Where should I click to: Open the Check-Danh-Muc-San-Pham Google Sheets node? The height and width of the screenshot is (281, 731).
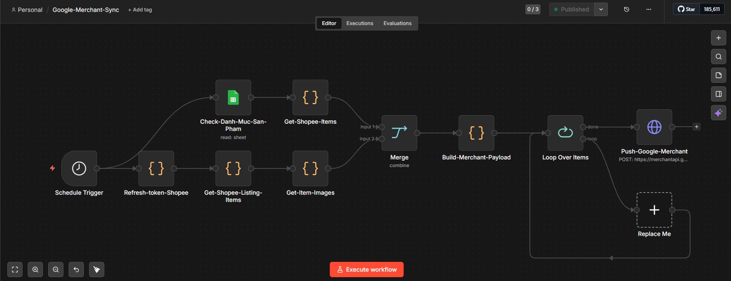tap(233, 97)
